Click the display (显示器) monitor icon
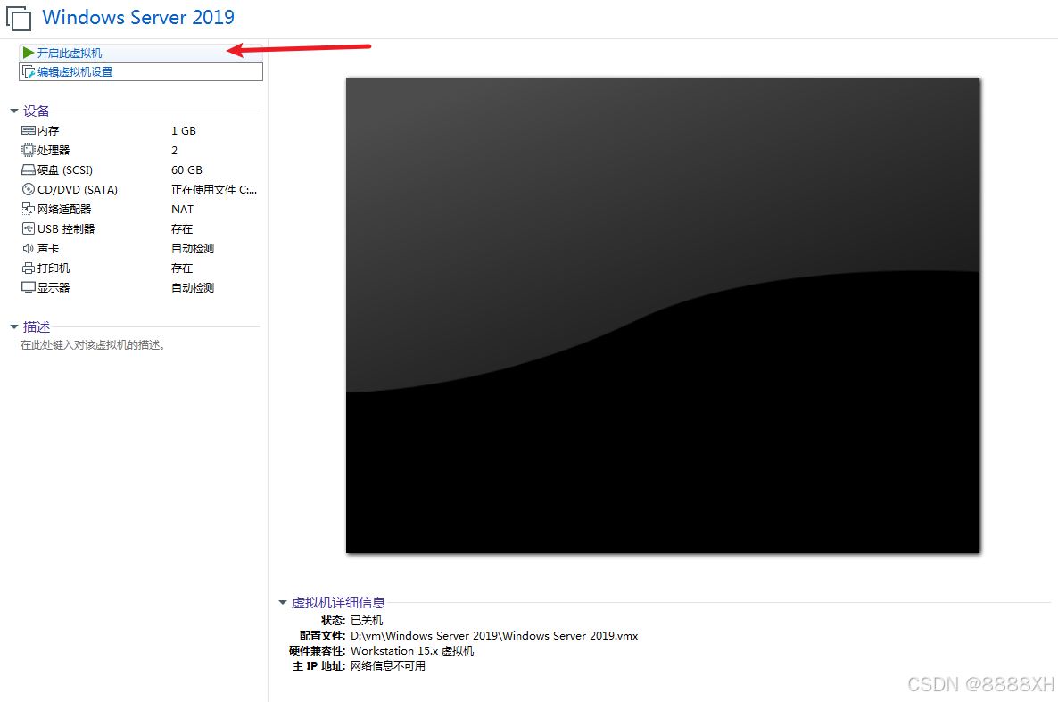This screenshot has height=702, width=1058. (x=29, y=287)
